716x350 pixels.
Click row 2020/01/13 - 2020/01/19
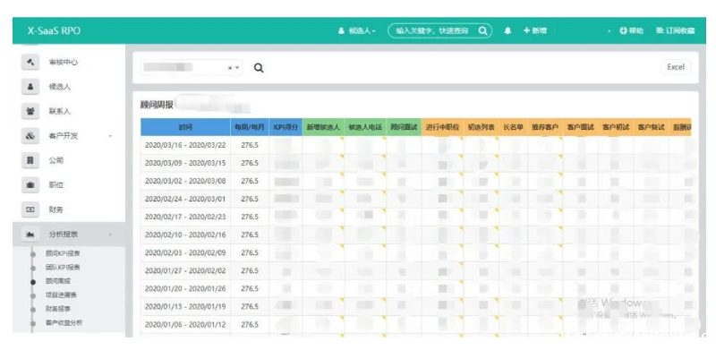415,307
